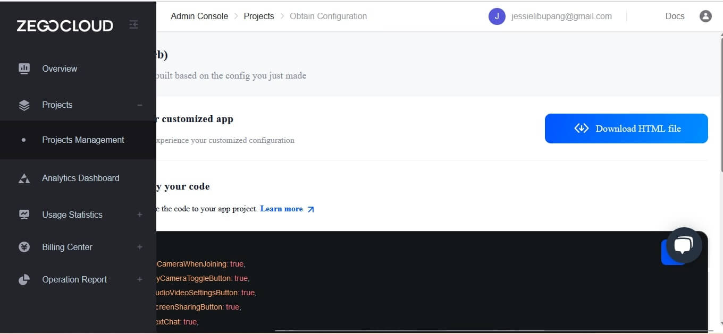Collapse the Projects submenu

pyautogui.click(x=140, y=105)
